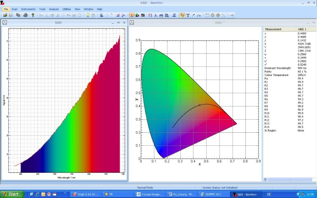317x198 pixels.
Task: Click the light bulb toolbar icon
Action: (x=88, y=15)
